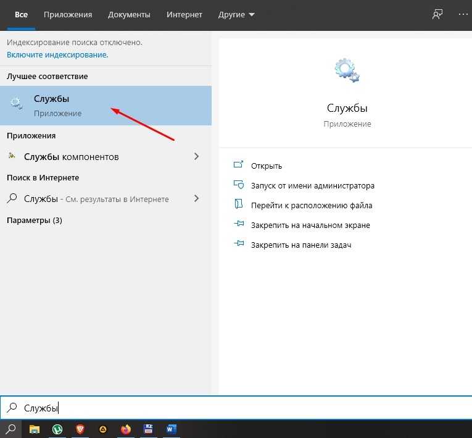The height and width of the screenshot is (438, 472).
Task: Open the Документы tab
Action: coord(129,14)
